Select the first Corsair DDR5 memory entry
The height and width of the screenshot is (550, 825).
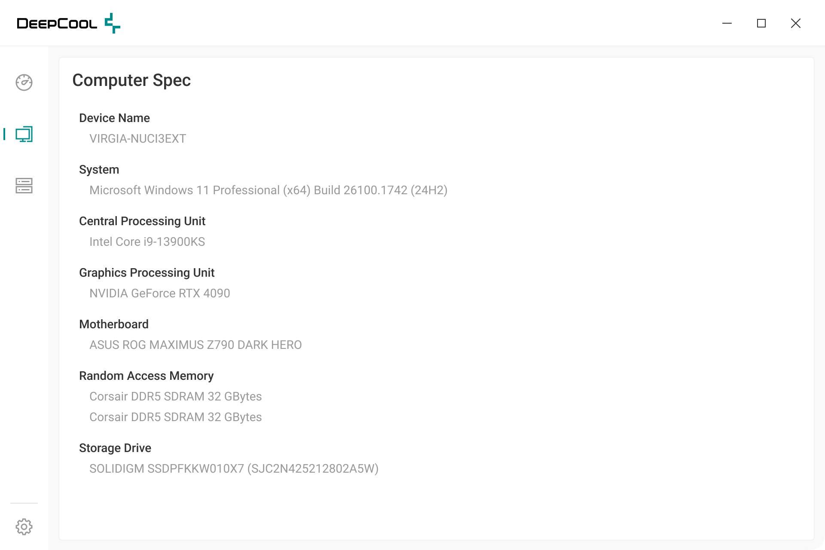click(x=175, y=397)
